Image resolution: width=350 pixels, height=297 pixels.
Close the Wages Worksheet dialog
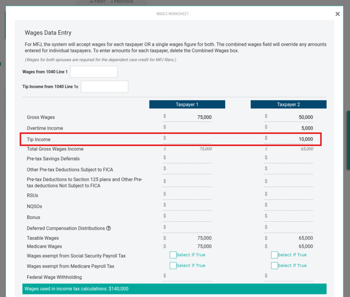coord(337,14)
